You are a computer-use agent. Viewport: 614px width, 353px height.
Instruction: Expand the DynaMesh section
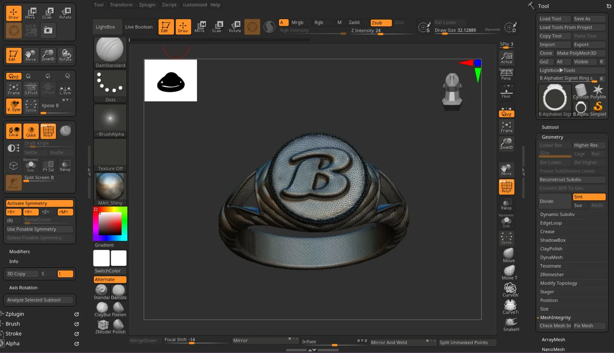(x=551, y=257)
